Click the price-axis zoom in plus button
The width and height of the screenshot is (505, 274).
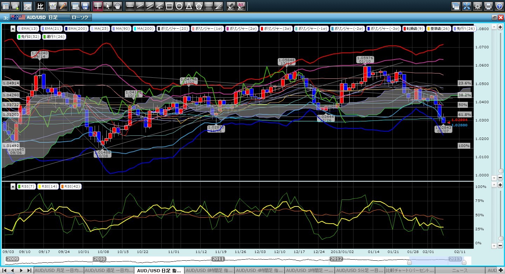tap(500, 27)
